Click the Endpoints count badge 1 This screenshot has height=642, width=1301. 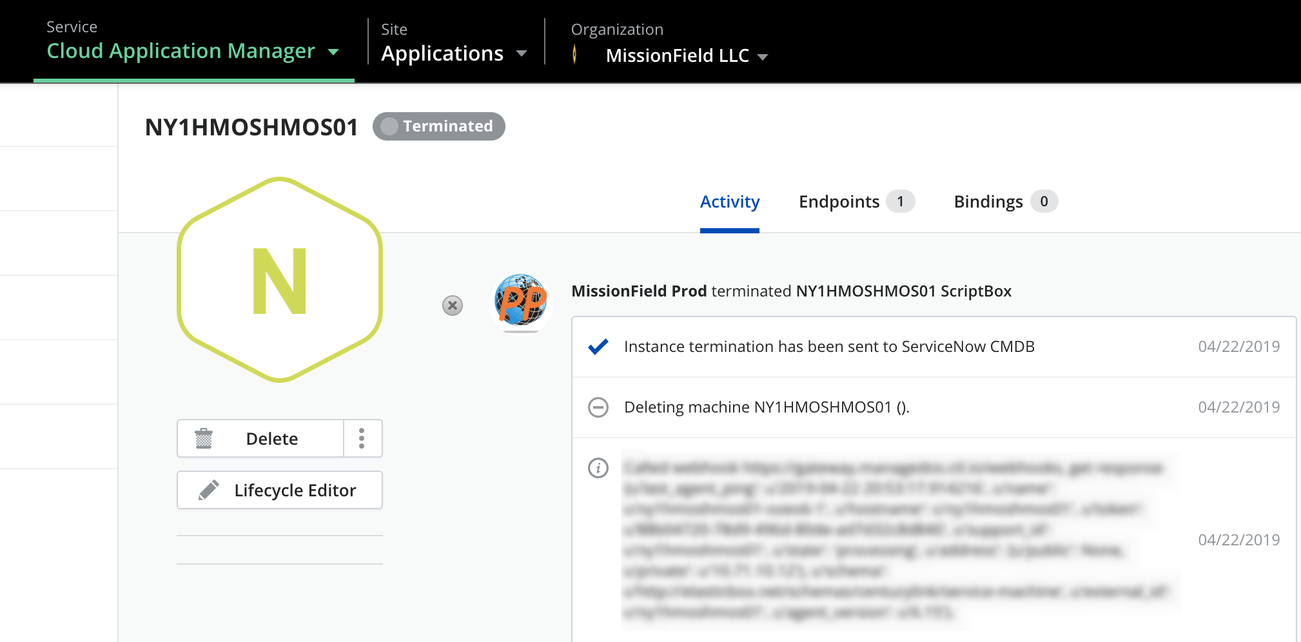(900, 202)
